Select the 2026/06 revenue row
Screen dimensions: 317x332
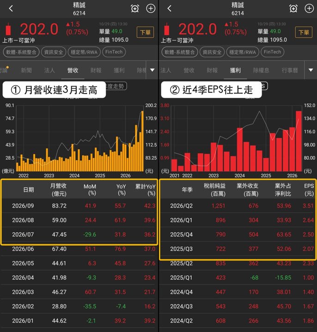click(x=79, y=249)
